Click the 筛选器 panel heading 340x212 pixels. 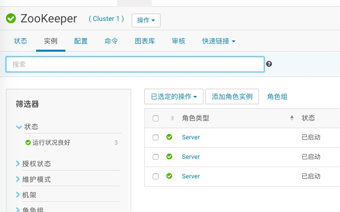tap(27, 104)
